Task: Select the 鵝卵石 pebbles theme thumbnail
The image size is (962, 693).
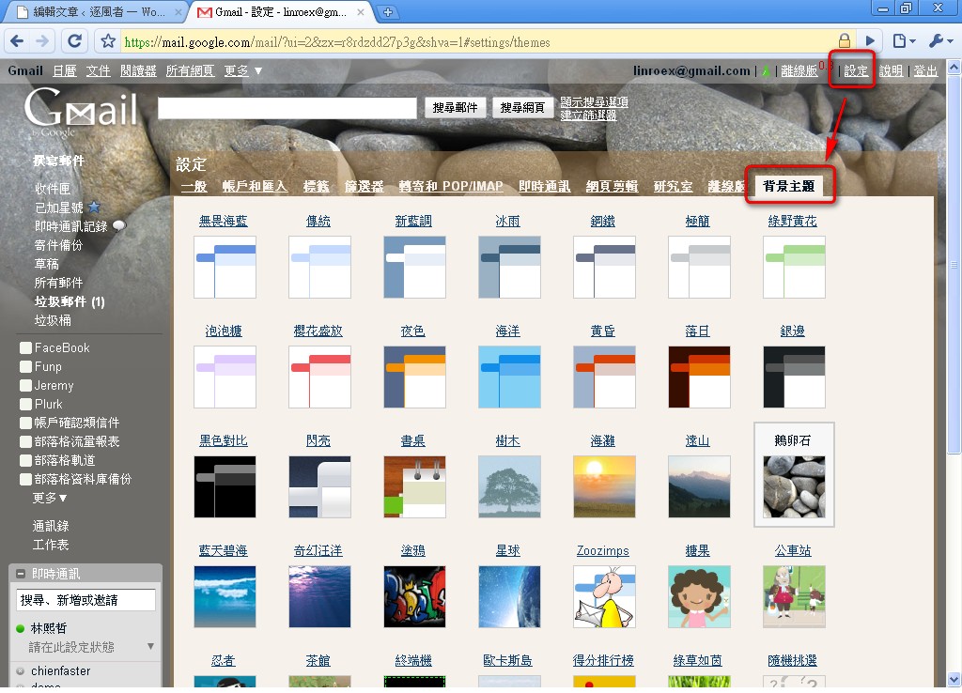Action: coord(794,486)
